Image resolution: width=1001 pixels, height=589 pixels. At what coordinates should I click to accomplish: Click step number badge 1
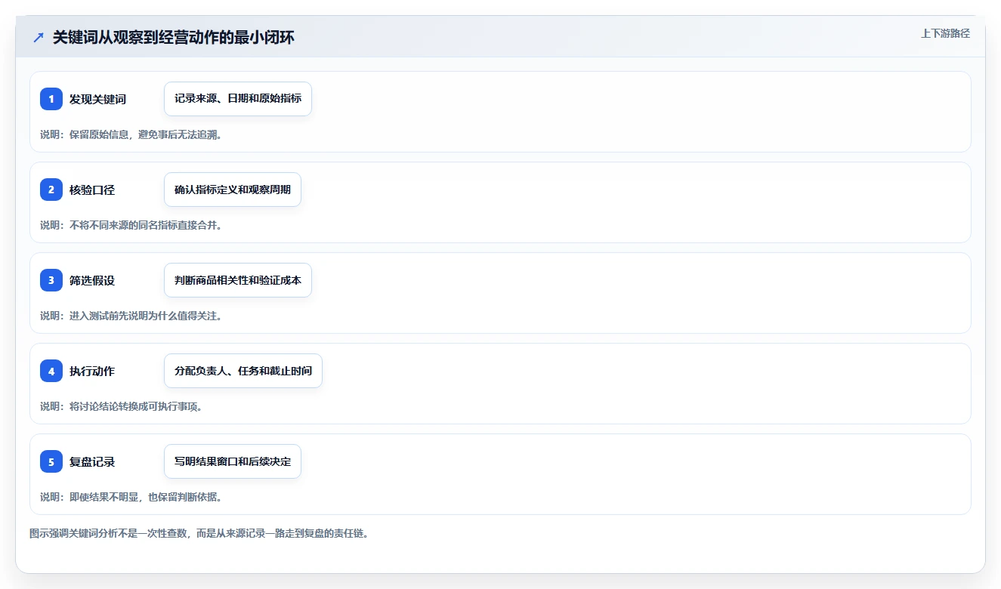coord(51,99)
